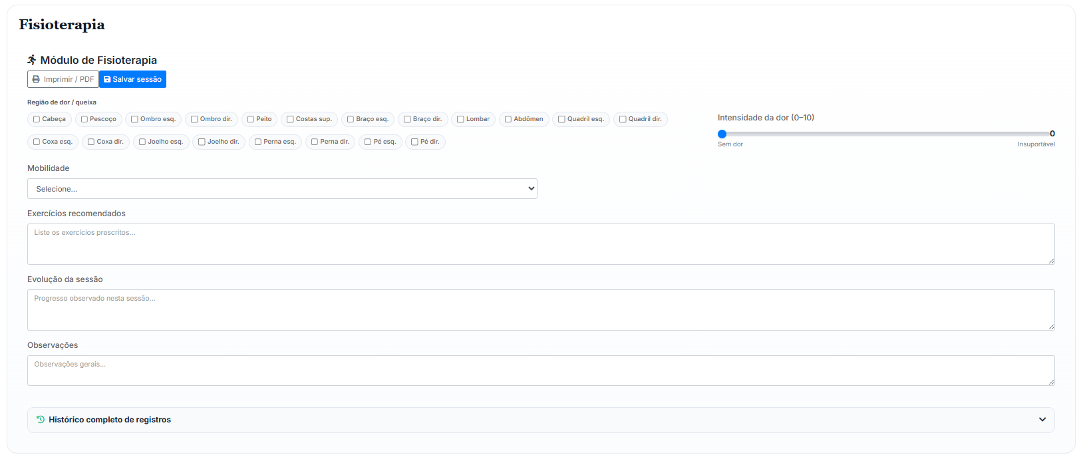
Task: Open the Mobilidade dropdown
Action: tap(282, 189)
